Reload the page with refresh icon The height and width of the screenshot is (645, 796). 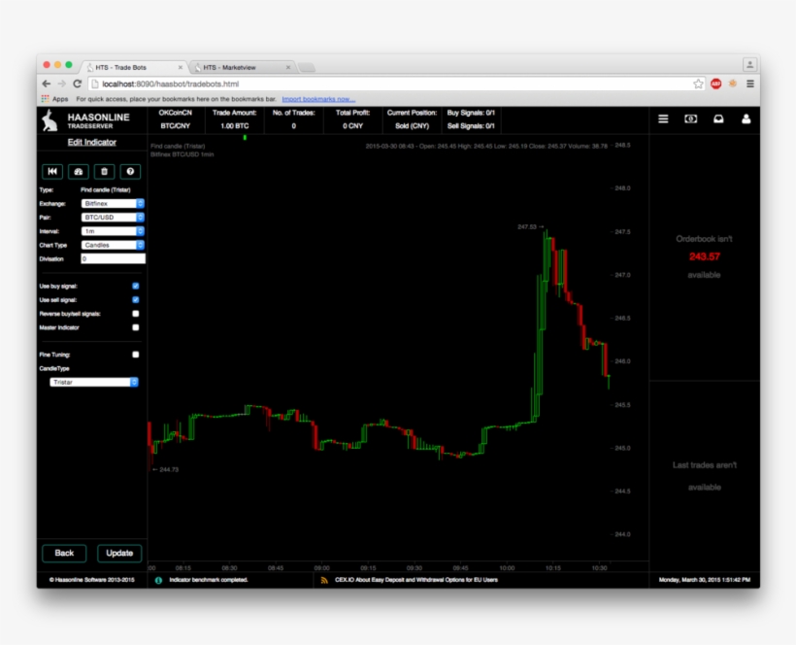(78, 84)
